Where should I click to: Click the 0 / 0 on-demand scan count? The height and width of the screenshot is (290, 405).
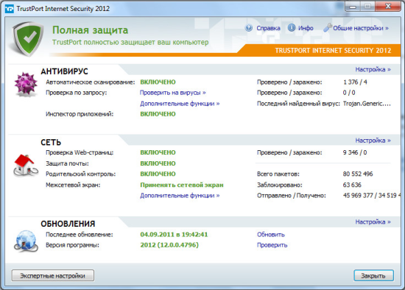[349, 93]
